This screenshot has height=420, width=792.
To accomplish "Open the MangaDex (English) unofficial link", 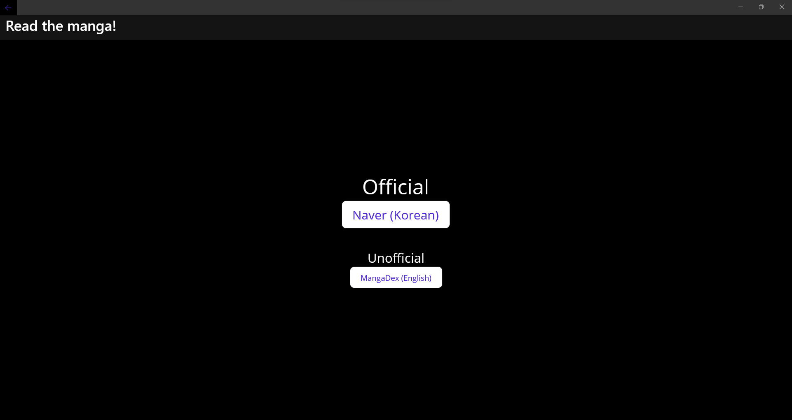I will (x=396, y=278).
